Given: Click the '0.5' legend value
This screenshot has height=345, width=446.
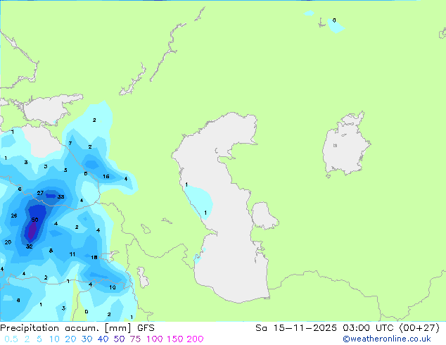Looking at the screenshot, I should (11, 339).
